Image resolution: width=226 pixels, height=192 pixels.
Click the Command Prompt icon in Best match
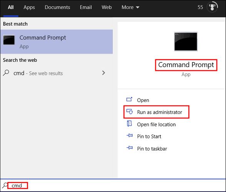pyautogui.click(x=9, y=40)
